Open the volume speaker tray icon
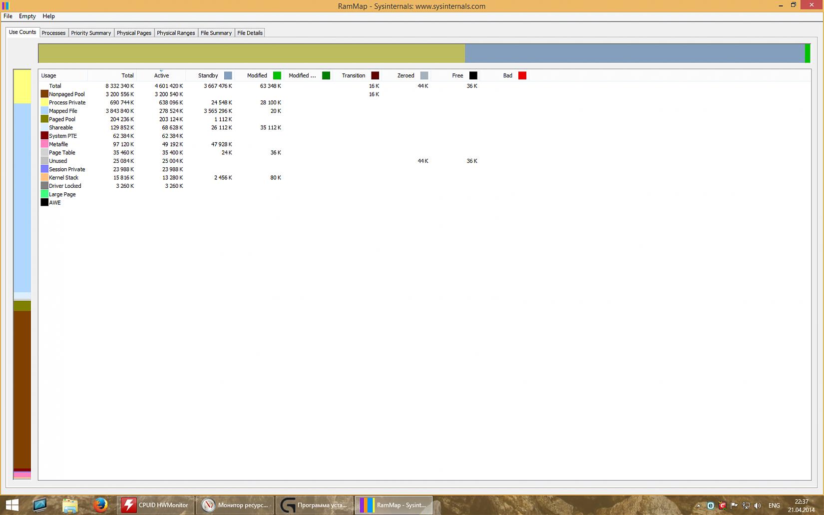The width and height of the screenshot is (824, 515). pos(758,506)
